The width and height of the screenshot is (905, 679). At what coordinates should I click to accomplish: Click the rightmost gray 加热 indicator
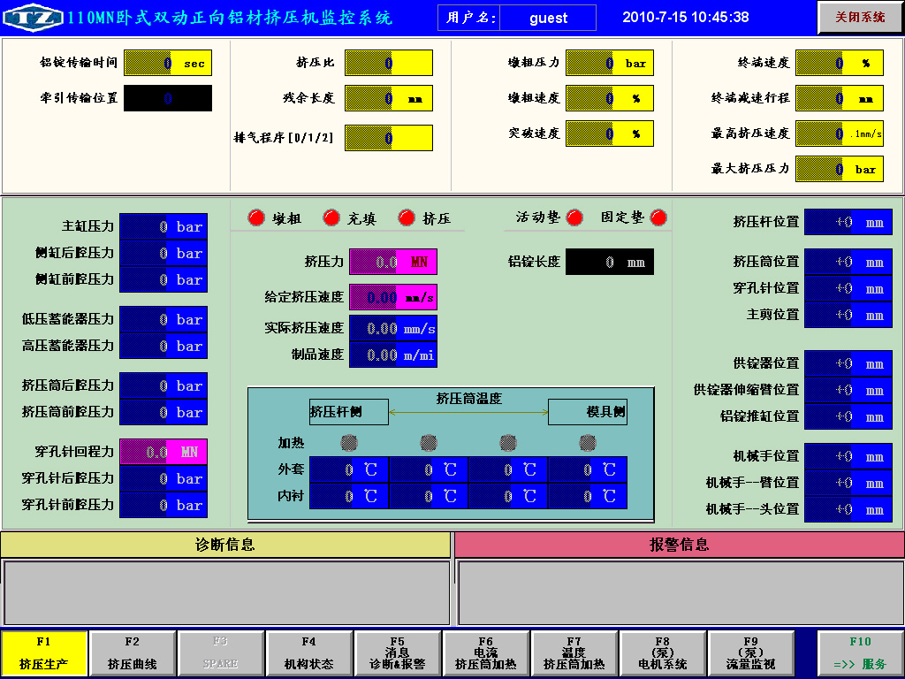click(x=588, y=442)
